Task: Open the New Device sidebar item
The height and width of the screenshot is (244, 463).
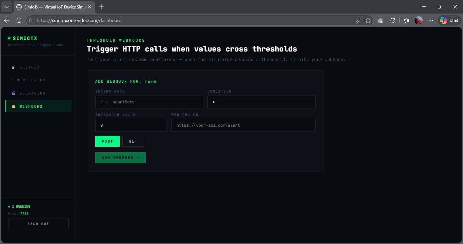Action: (38, 80)
